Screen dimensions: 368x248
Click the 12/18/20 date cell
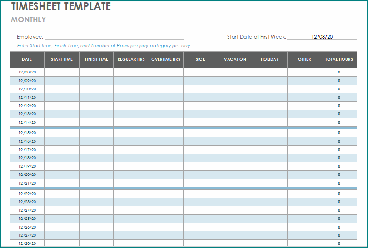tap(27, 158)
